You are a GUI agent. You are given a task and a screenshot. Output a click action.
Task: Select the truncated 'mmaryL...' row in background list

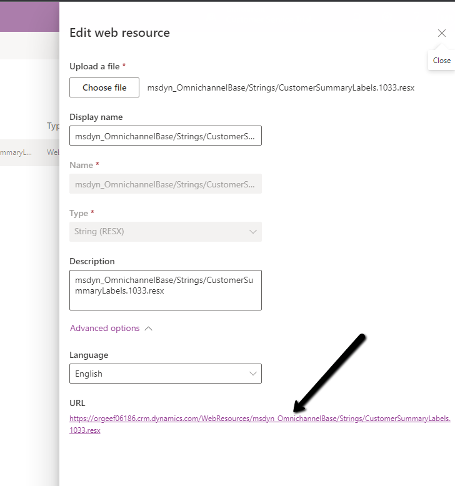coord(16,152)
